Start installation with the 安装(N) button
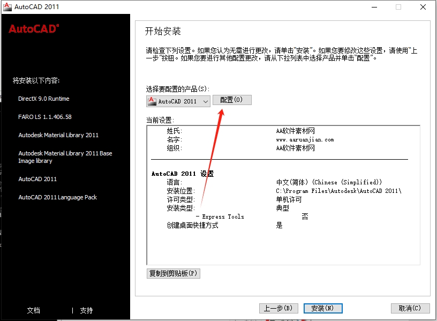This screenshot has height=321, width=437. coord(322,308)
